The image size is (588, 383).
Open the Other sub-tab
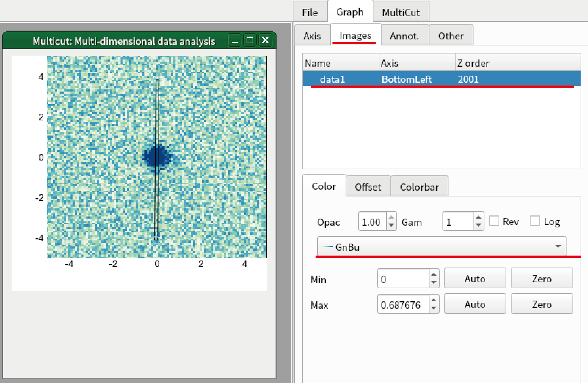pos(451,36)
